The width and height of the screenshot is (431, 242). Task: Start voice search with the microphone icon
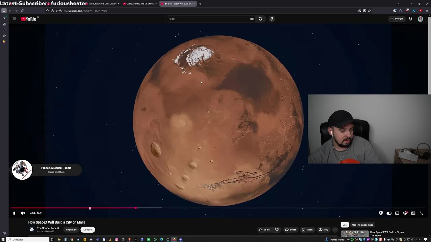coord(272,19)
